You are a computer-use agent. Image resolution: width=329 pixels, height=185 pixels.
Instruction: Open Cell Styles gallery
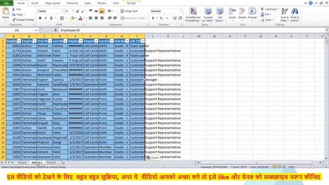tap(220, 15)
